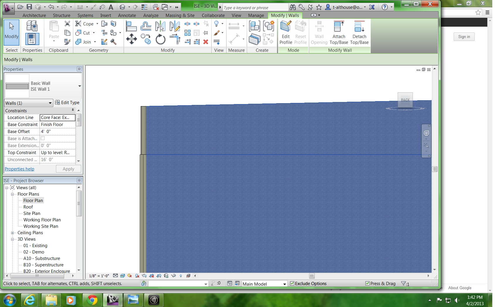Expand the Cope dropdown arrow
Screen dimensions: 497x307
click(97, 24)
